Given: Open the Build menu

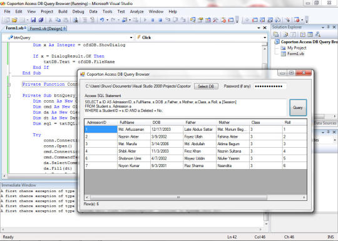Looking at the screenshot, I should (x=63, y=11).
